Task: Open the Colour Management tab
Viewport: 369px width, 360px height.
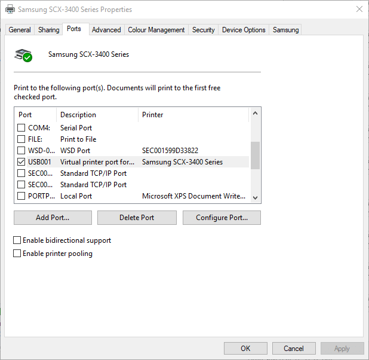Action: pyautogui.click(x=156, y=30)
